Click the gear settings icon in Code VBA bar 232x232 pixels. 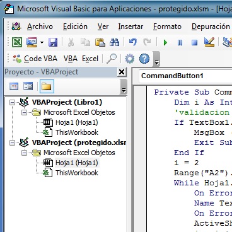click(130, 59)
